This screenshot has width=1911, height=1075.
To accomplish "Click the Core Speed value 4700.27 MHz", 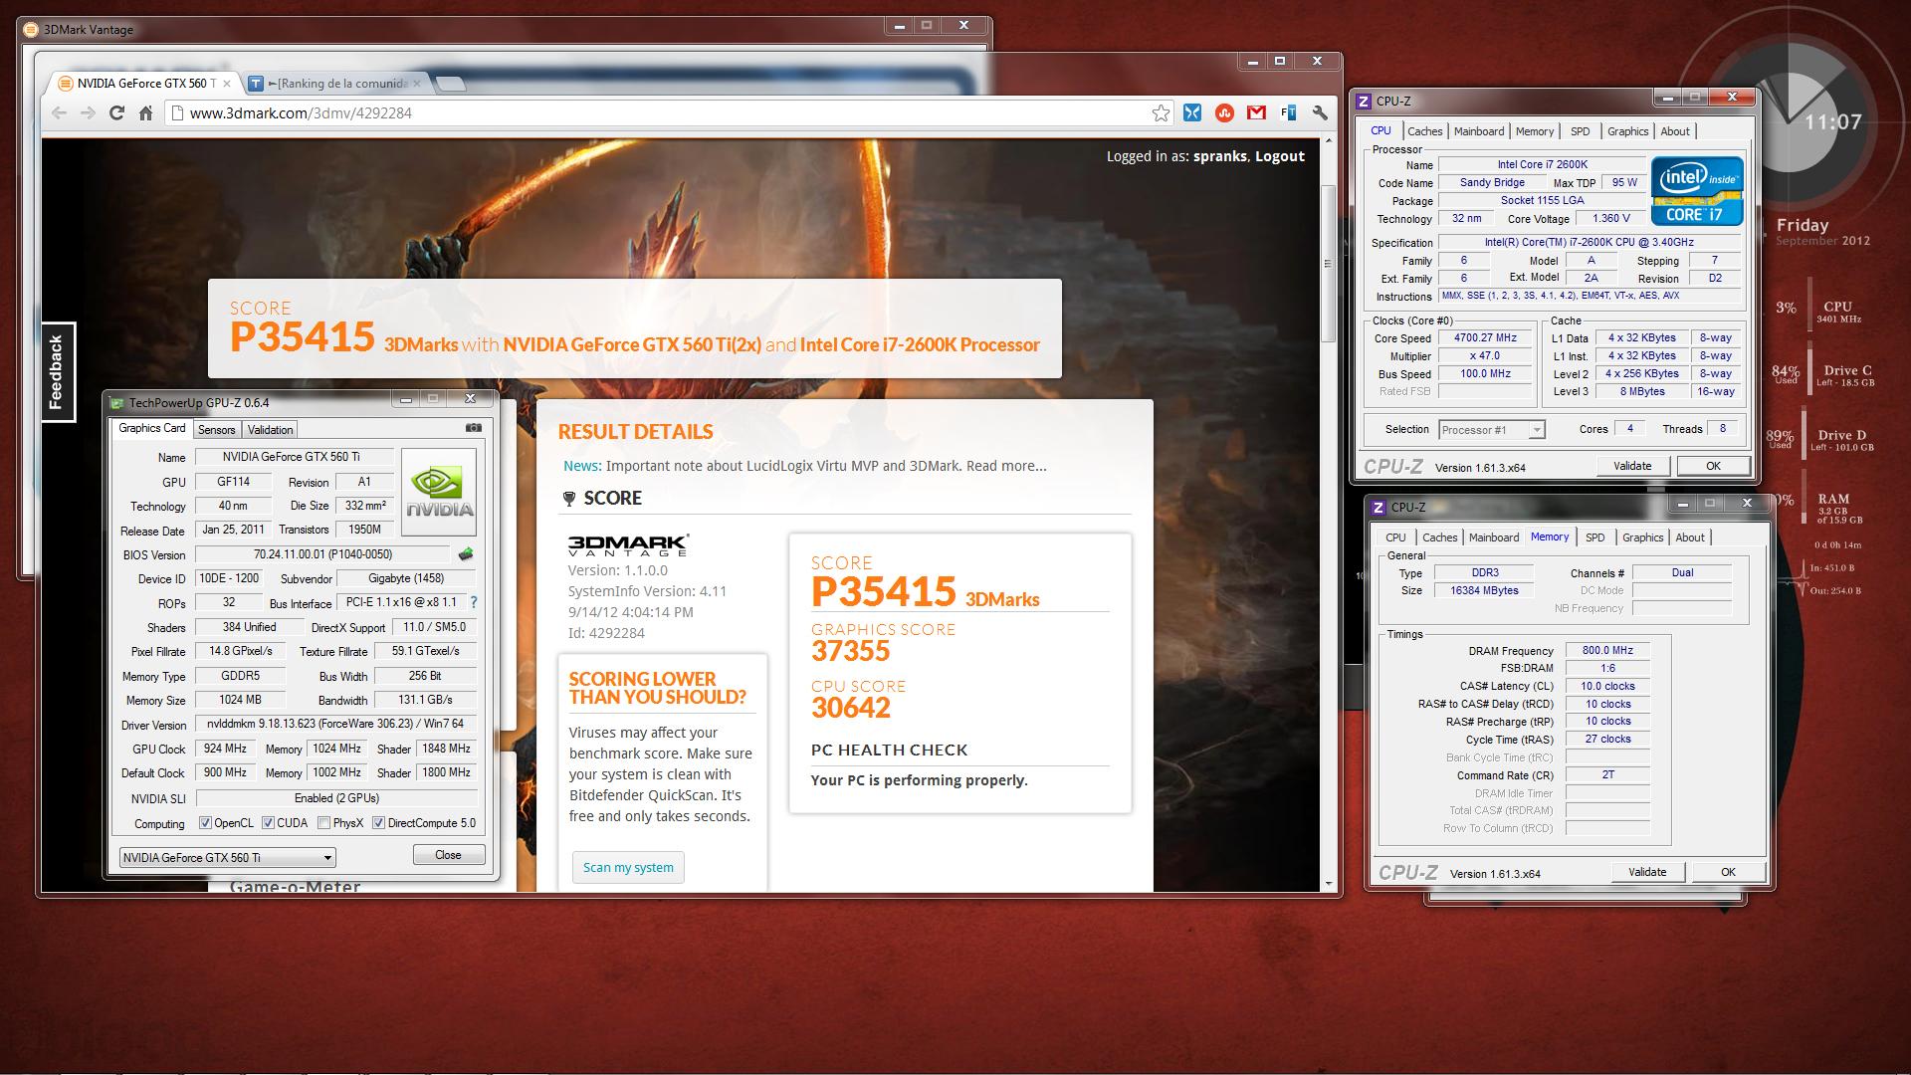I will 1485,338.
